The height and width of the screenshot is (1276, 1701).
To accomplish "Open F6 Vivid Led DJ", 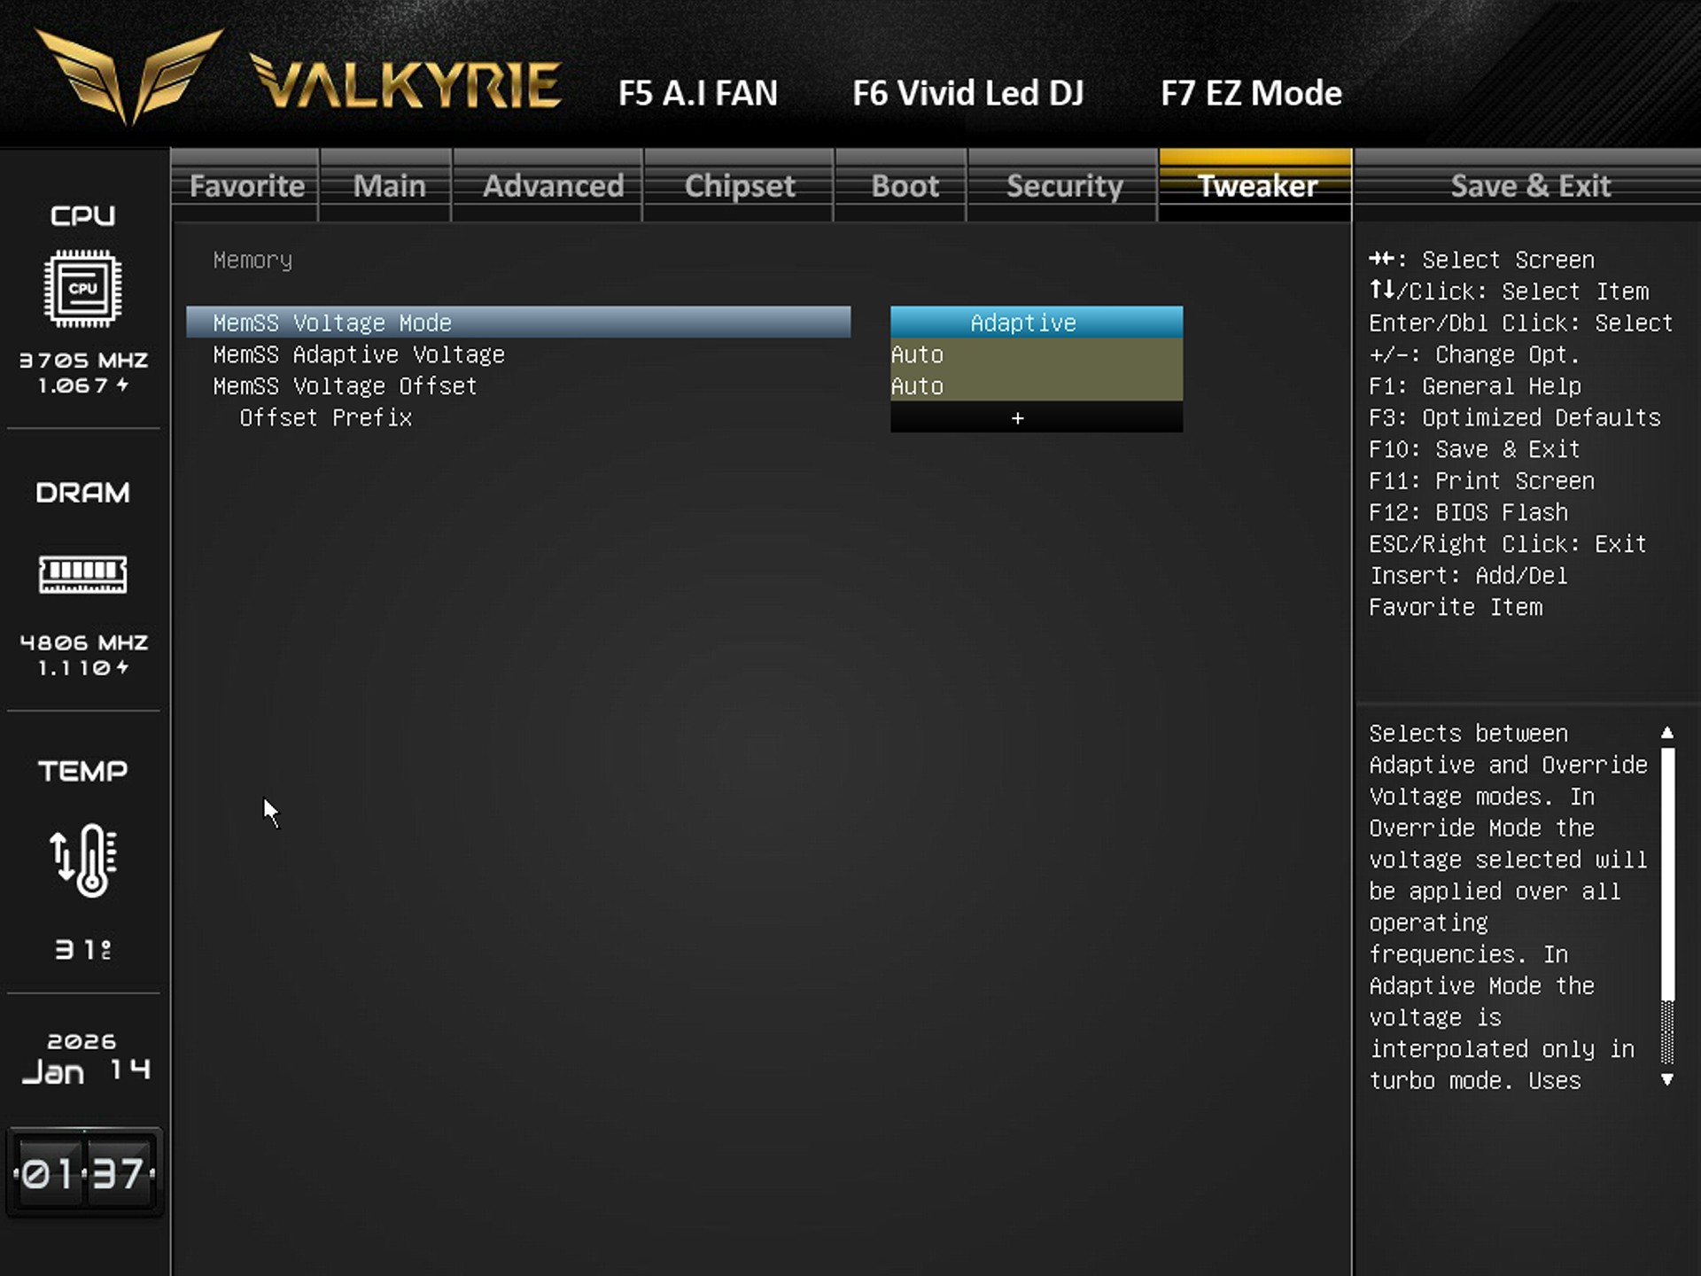I will tap(967, 93).
